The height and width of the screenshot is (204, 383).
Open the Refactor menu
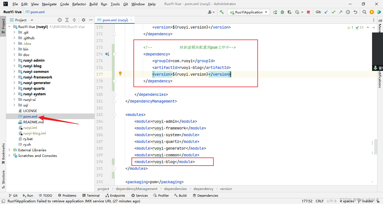(x=79, y=4)
